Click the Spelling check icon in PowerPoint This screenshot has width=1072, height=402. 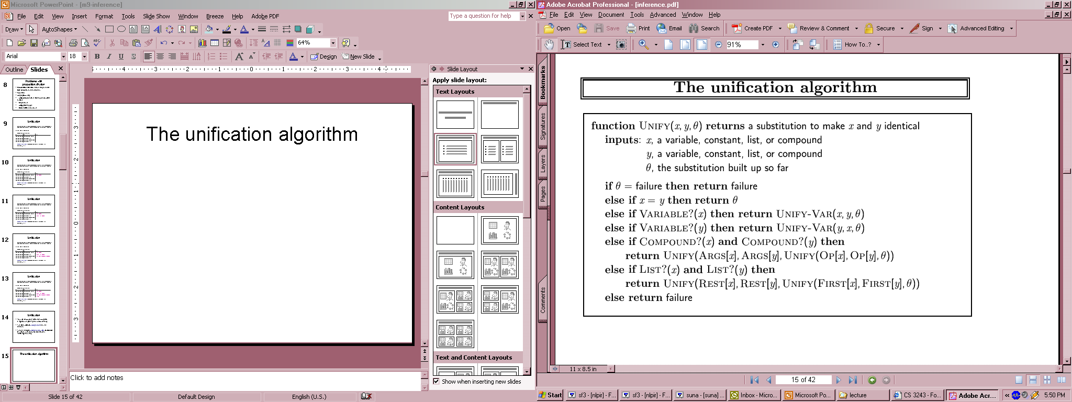click(x=97, y=43)
